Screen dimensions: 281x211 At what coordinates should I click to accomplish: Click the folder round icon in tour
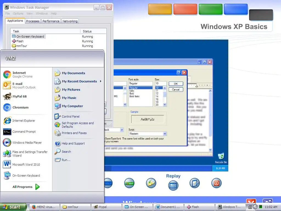point(151,183)
